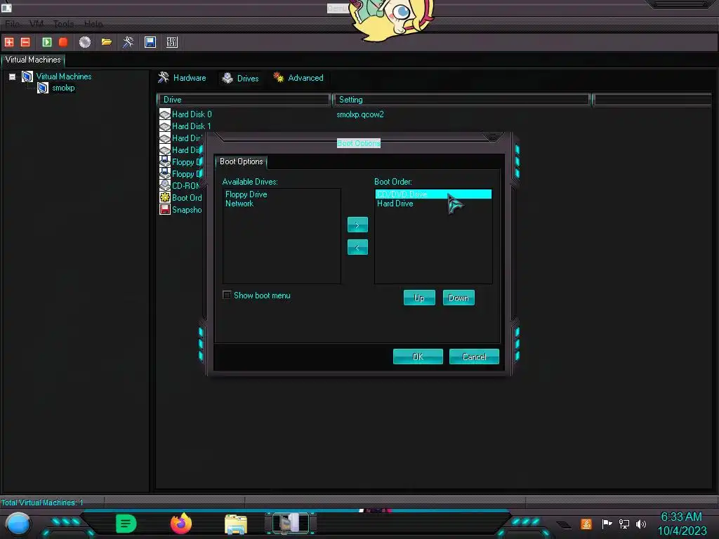Viewport: 719px width, 539px height.
Task: Click the Drive column header
Action: [244, 100]
